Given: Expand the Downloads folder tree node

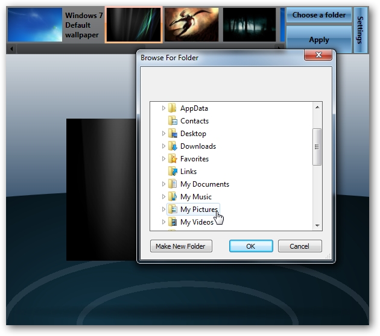Looking at the screenshot, I should pyautogui.click(x=163, y=146).
